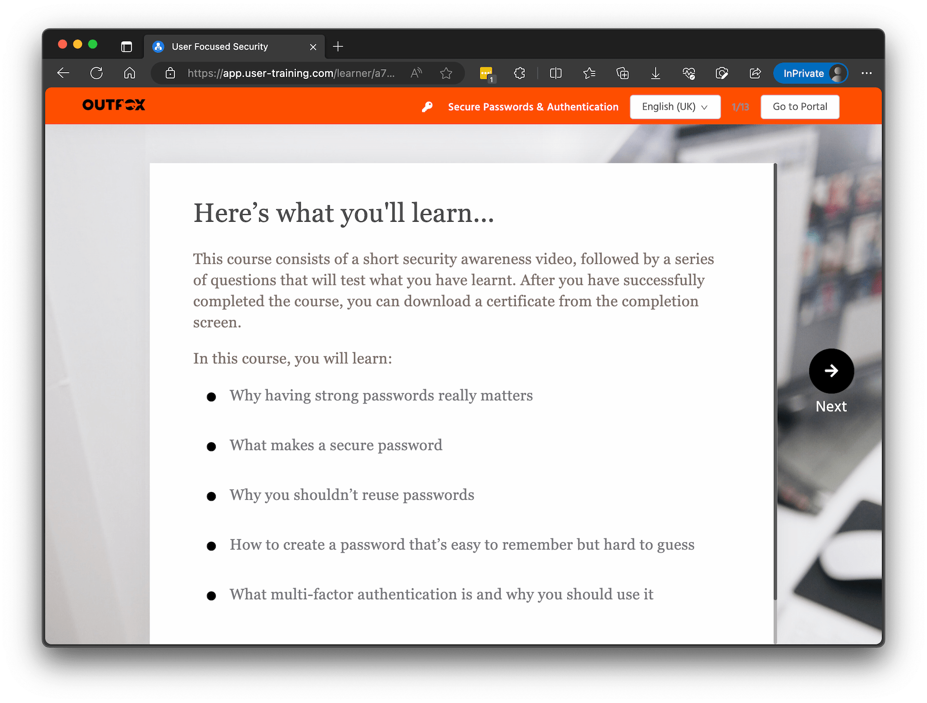Add this page to favorites star
This screenshot has width=927, height=703.
coord(446,73)
